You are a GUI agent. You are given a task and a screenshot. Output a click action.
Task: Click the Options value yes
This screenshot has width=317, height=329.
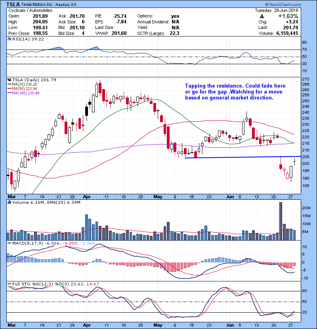(x=175, y=16)
